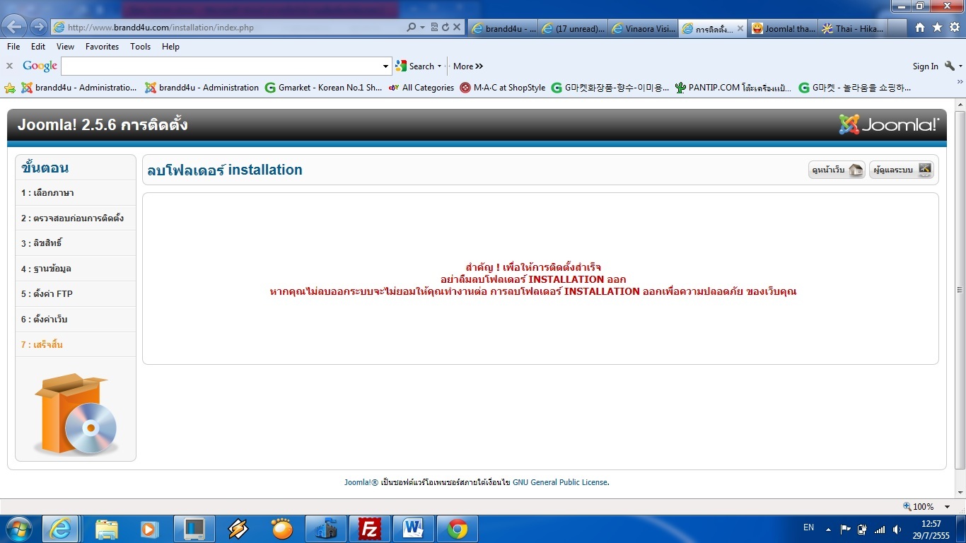Click in the Google toolbar search field
The image size is (966, 543).
221,66
